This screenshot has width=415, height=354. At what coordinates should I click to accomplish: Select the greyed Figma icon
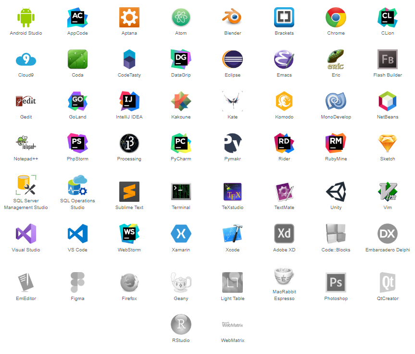(77, 282)
